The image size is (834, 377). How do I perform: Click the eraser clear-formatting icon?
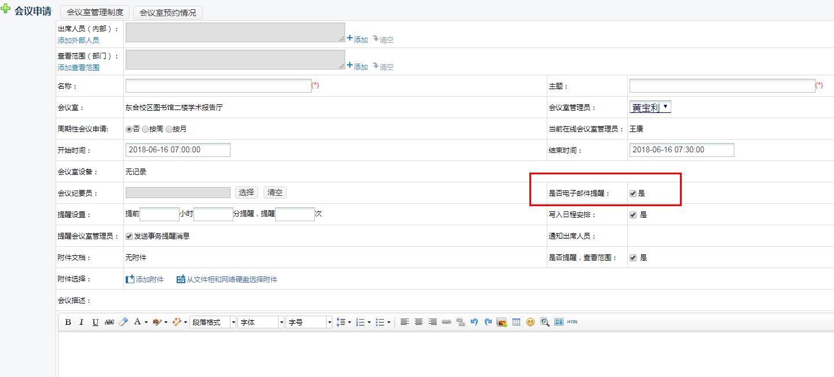coord(123,322)
